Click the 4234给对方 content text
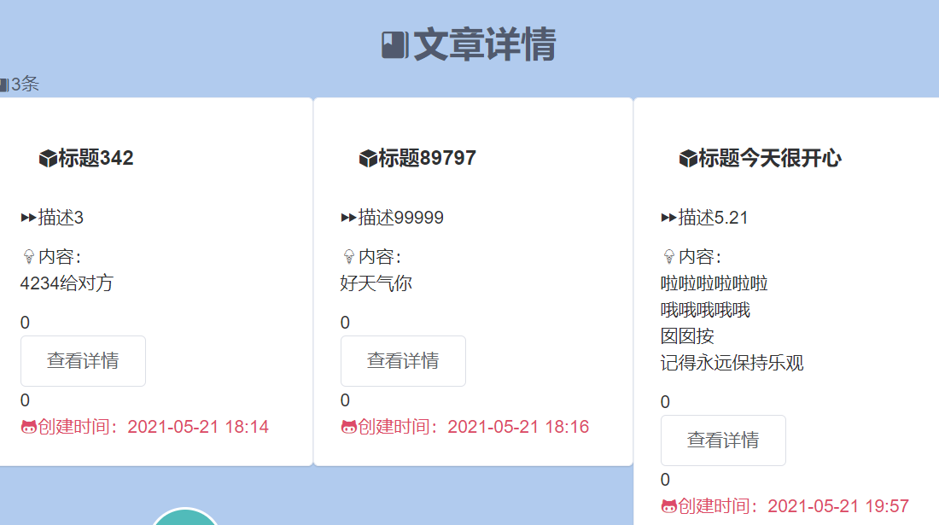The height and width of the screenshot is (525, 939). (x=67, y=283)
